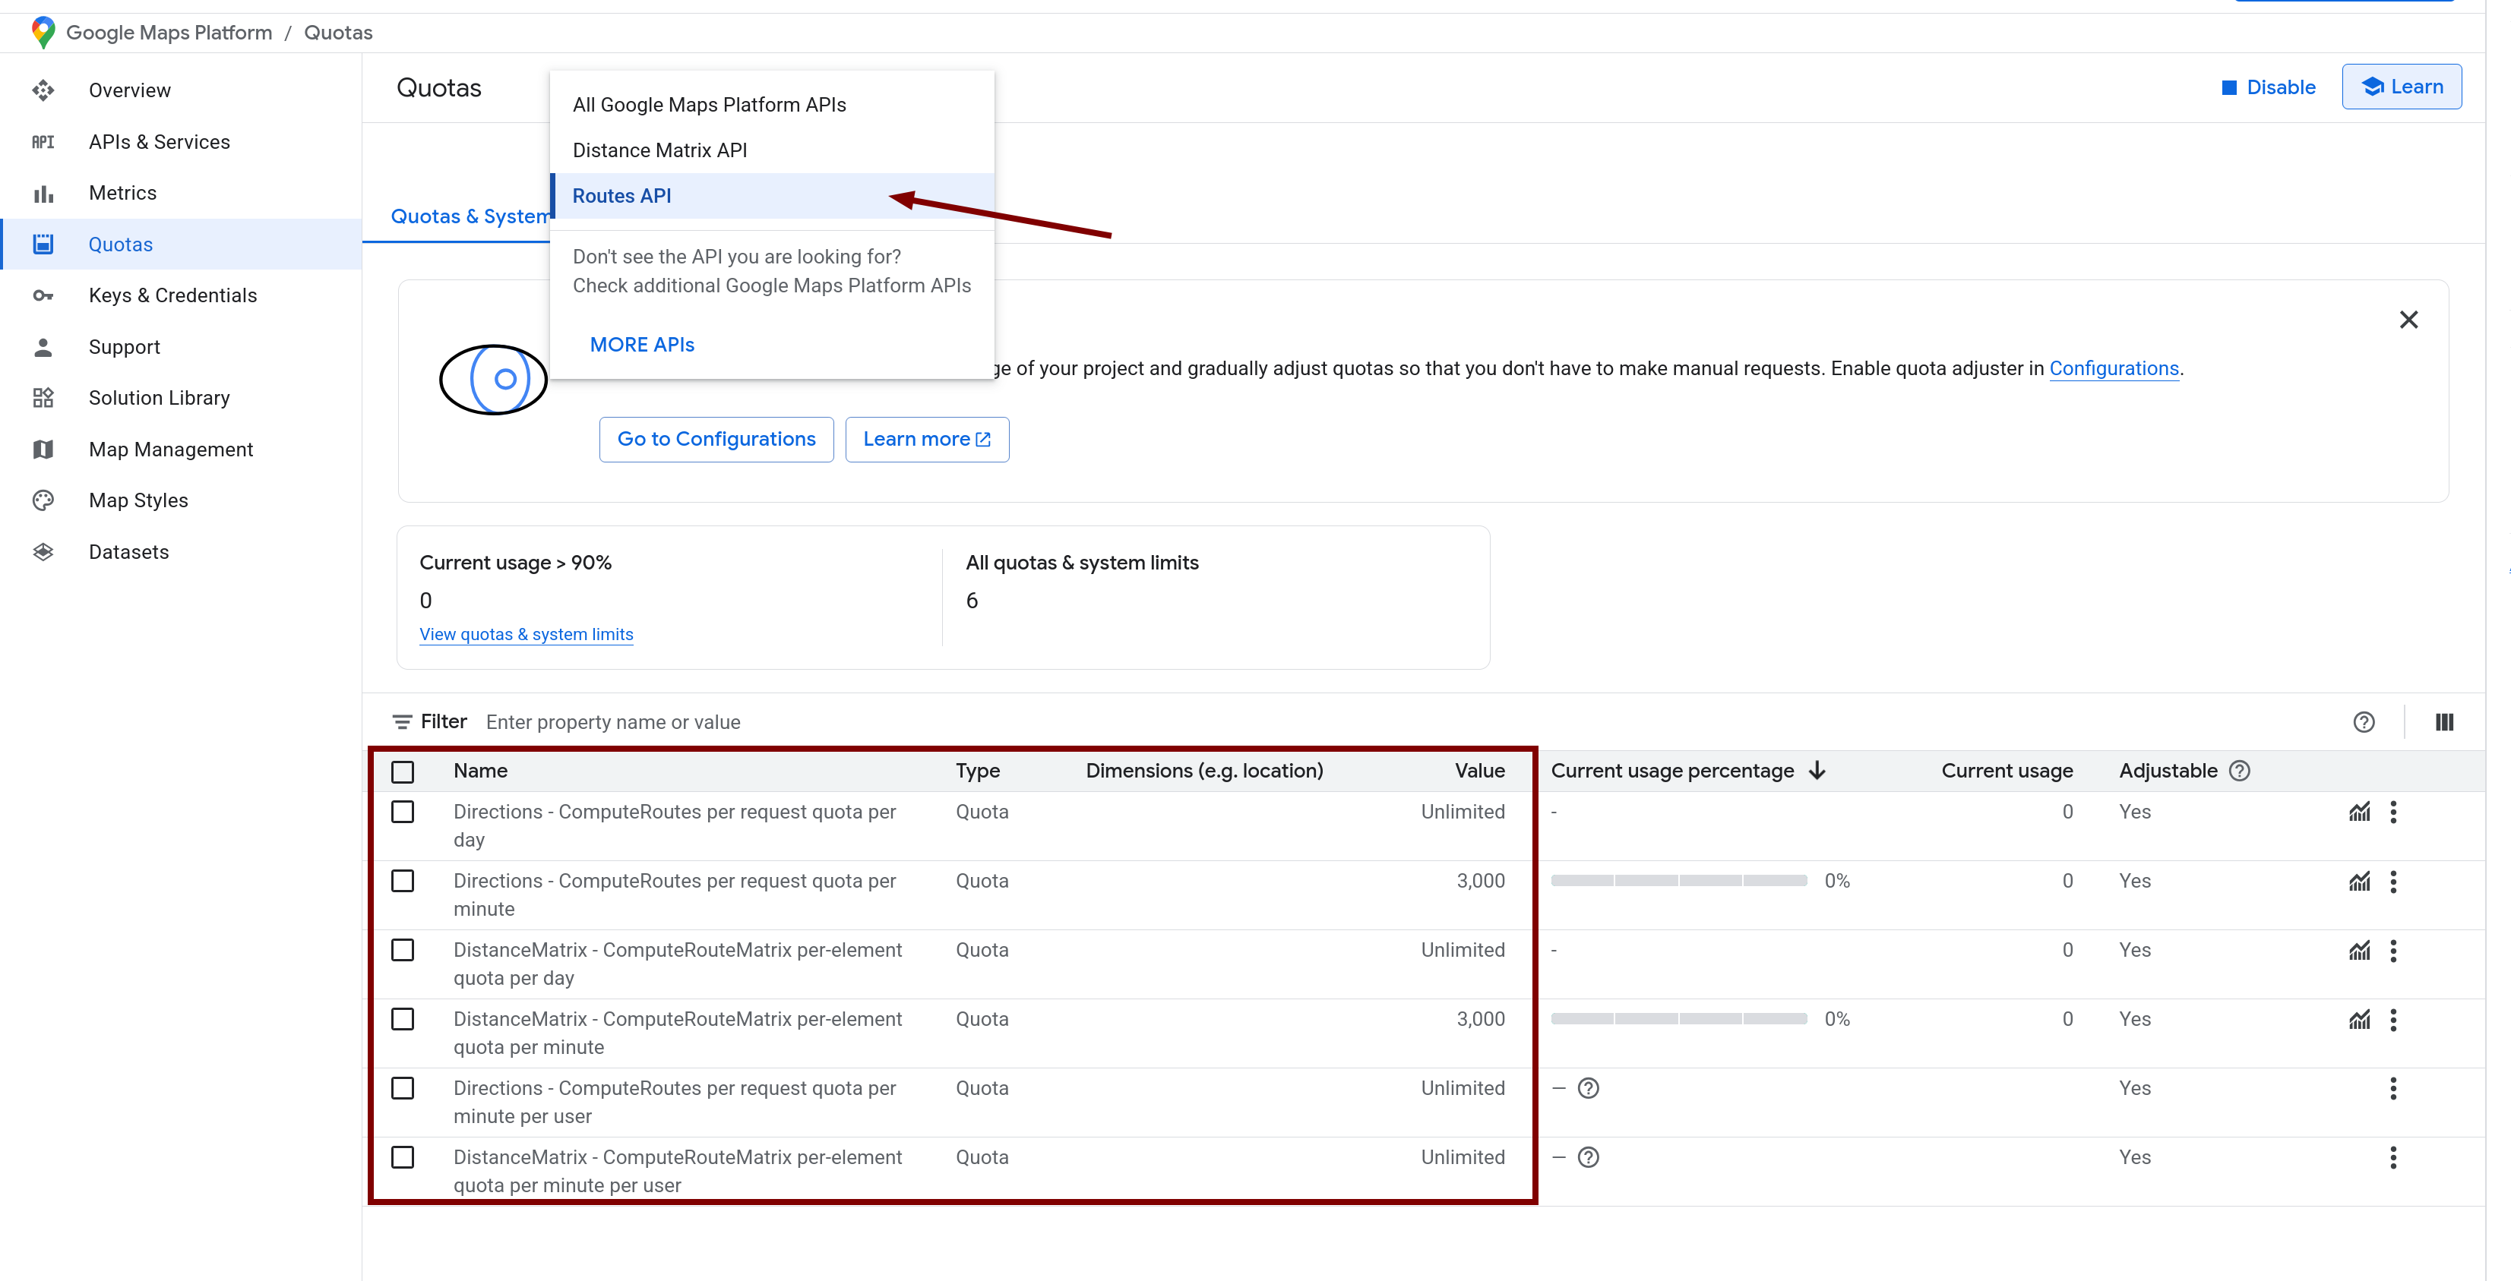Close the quota adjuster info banner
Screen dimensions: 2511x1281
pos(2408,320)
